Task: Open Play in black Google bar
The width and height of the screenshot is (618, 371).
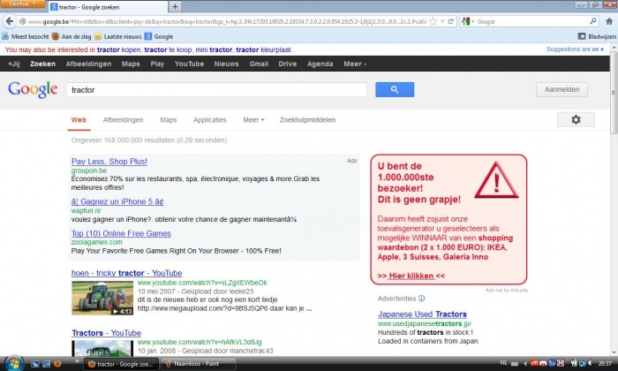Action: tap(157, 64)
